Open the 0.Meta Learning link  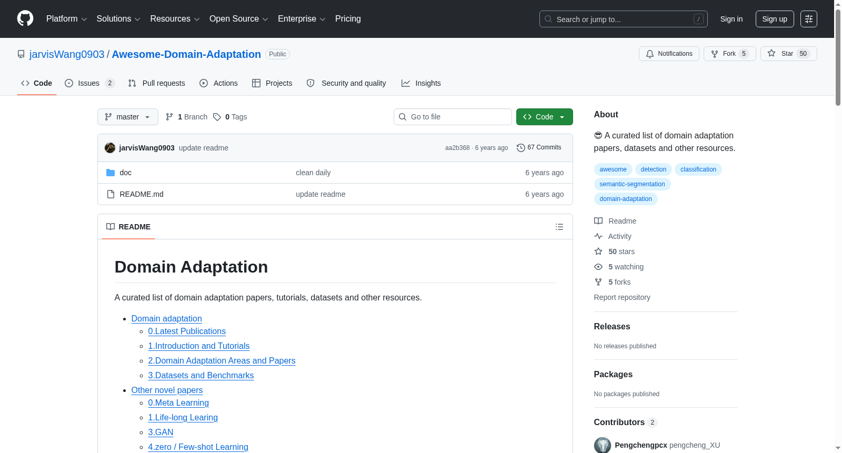pyautogui.click(x=178, y=403)
